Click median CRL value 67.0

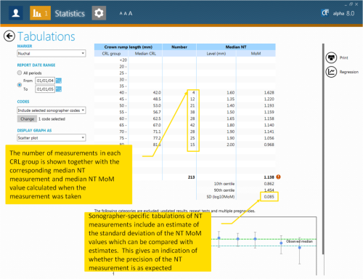pyautogui.click(x=157, y=125)
